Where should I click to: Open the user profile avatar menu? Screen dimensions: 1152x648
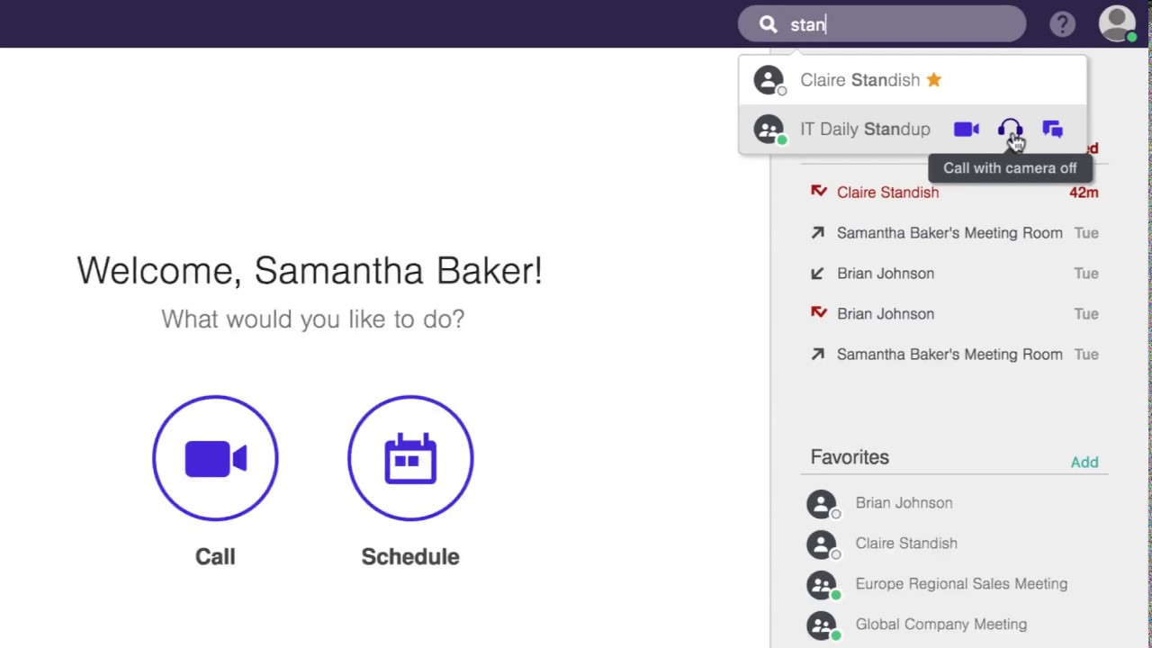point(1118,24)
